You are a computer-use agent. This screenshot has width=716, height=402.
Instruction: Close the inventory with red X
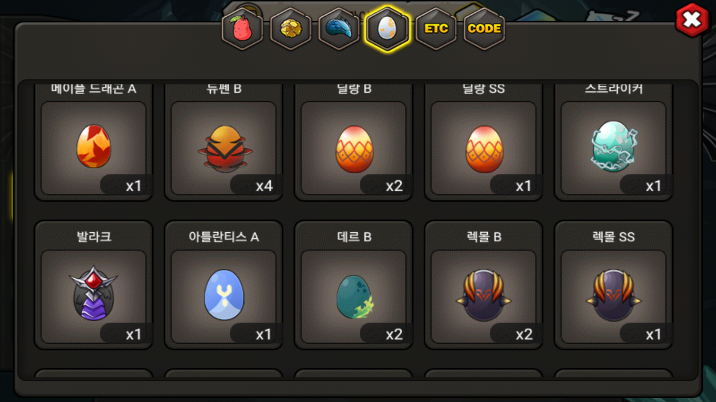click(692, 20)
